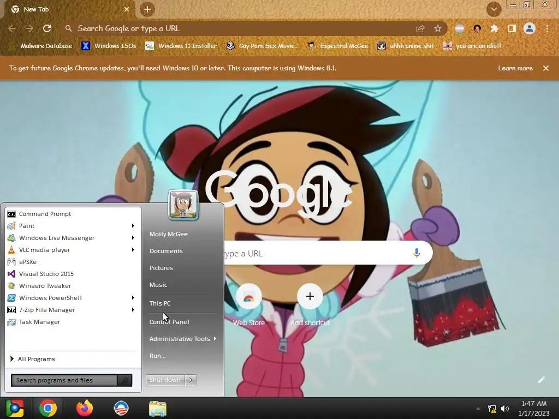Open the Malware Database bookmark
This screenshot has height=419, width=559.
(x=41, y=46)
